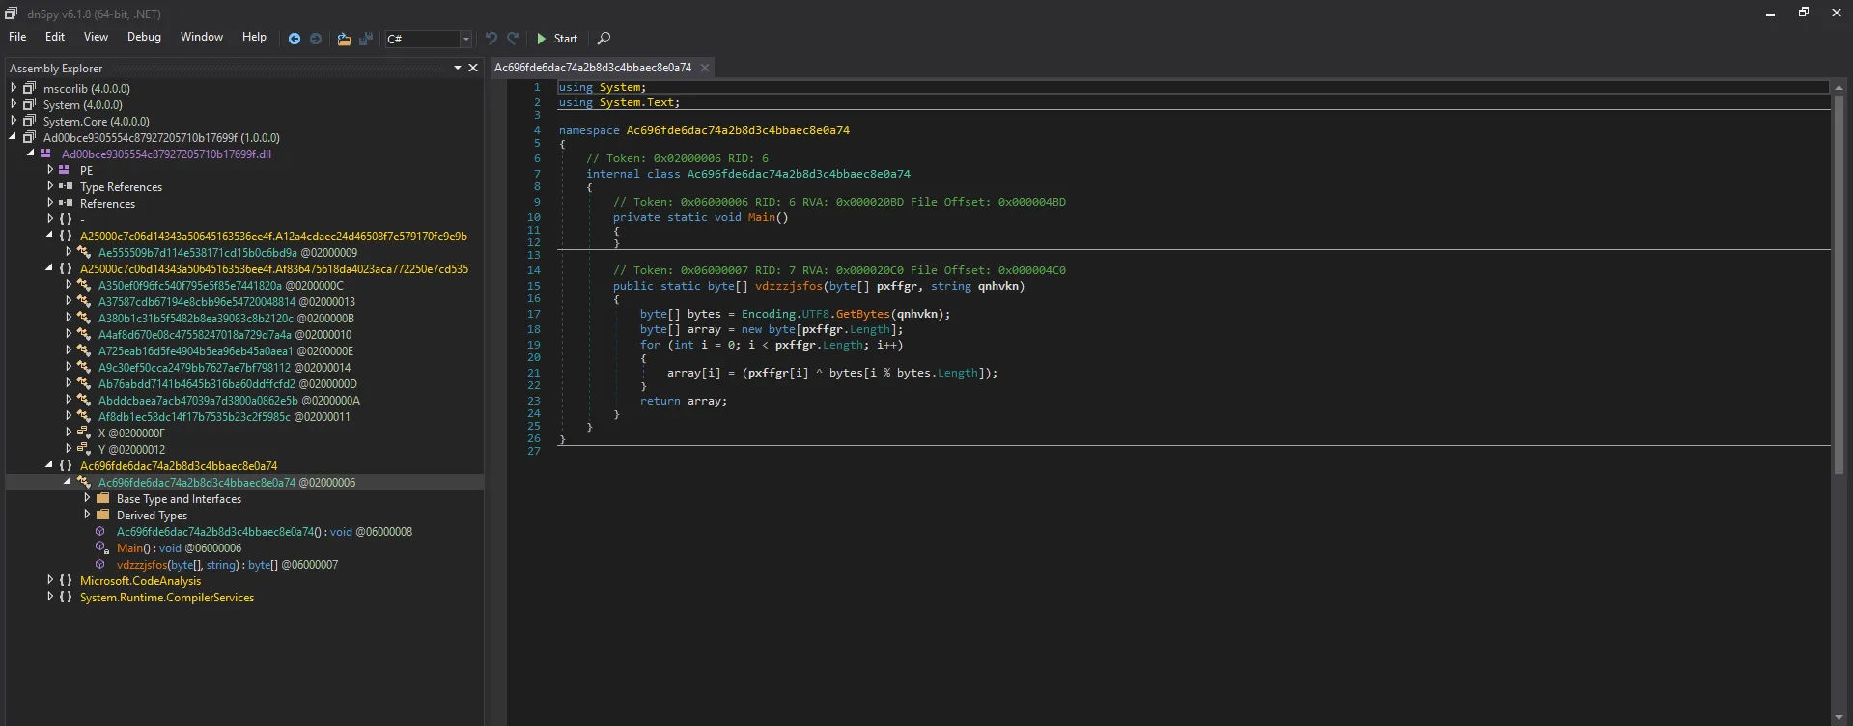Expand the mscorlib assembly node
The width and height of the screenshot is (1853, 726).
point(14,88)
